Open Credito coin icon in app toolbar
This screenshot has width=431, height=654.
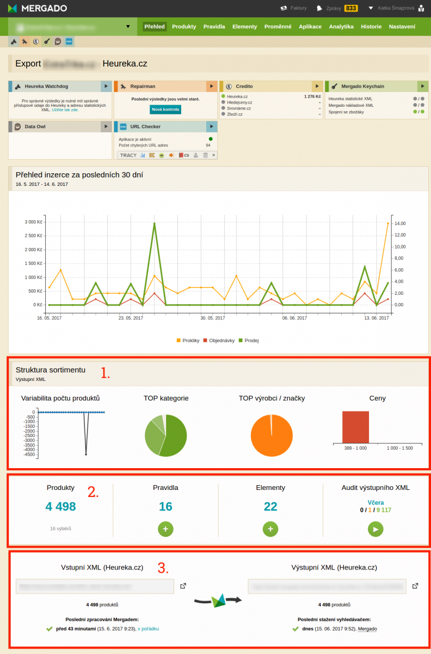tap(36, 41)
